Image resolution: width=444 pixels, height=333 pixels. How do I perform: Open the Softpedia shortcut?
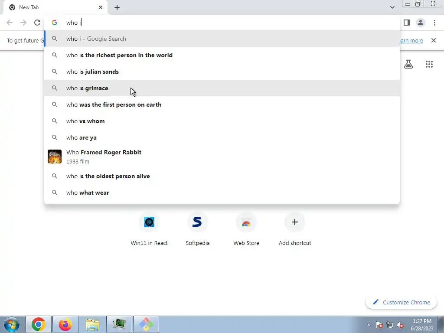pos(198,230)
